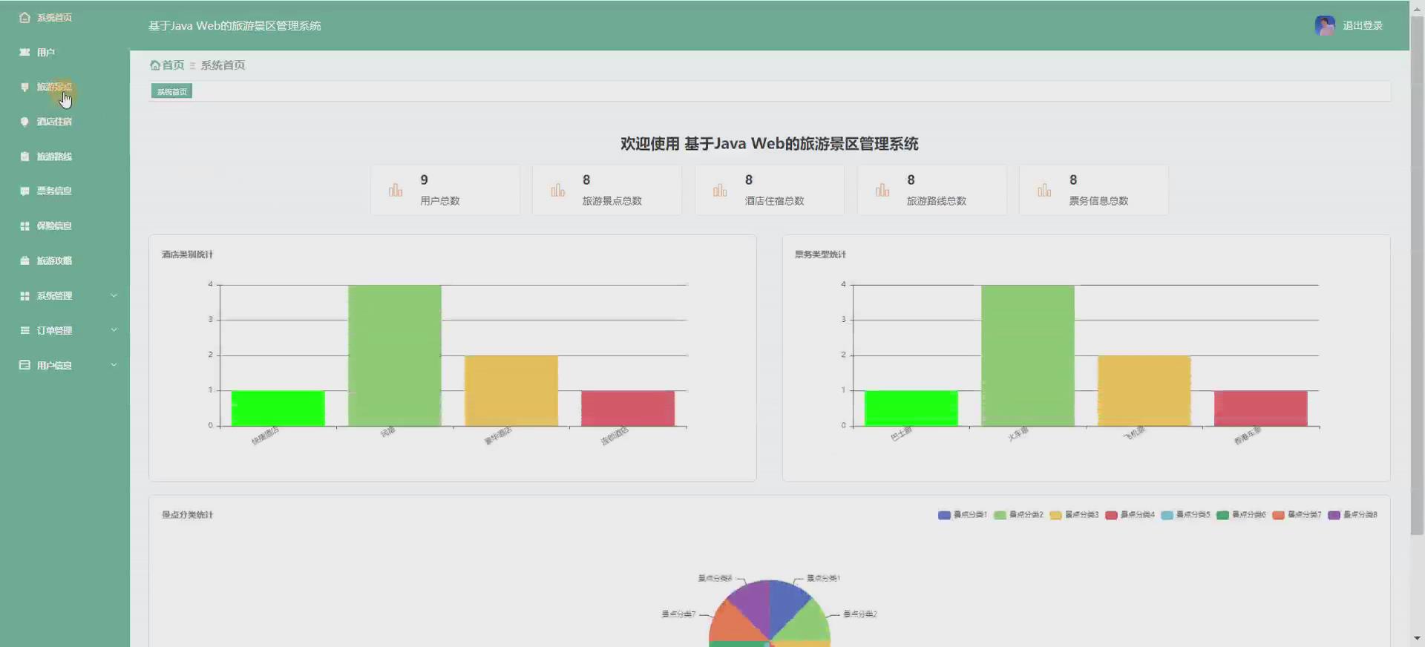Toggle 景点分类5 legend entry

(1185, 515)
